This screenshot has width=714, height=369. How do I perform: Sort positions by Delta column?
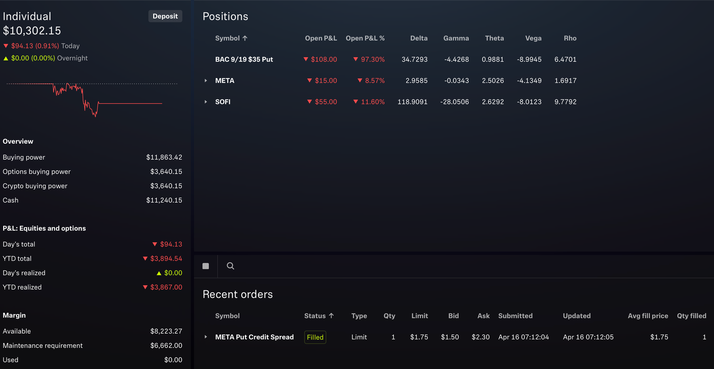pyautogui.click(x=419, y=38)
